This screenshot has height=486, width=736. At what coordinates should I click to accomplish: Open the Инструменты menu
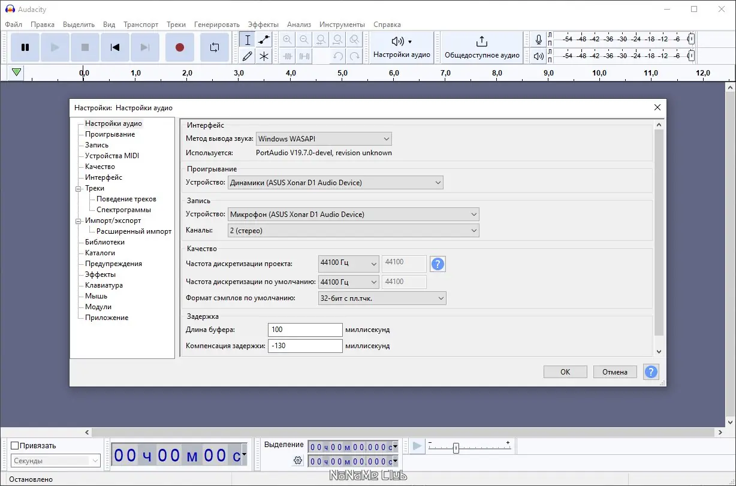pyautogui.click(x=342, y=25)
